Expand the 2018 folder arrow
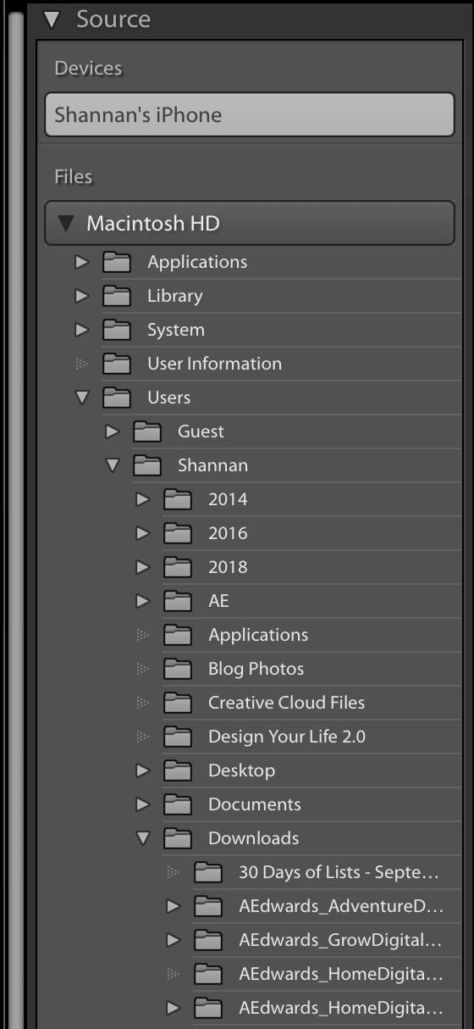 pyautogui.click(x=142, y=567)
